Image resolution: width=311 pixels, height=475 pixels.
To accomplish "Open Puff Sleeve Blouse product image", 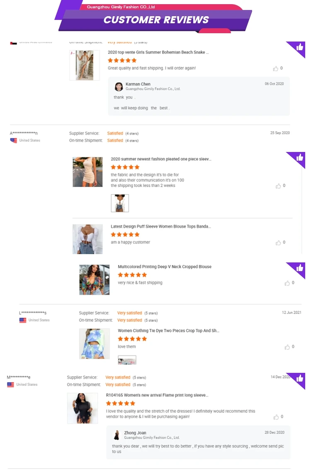I will coord(87,239).
